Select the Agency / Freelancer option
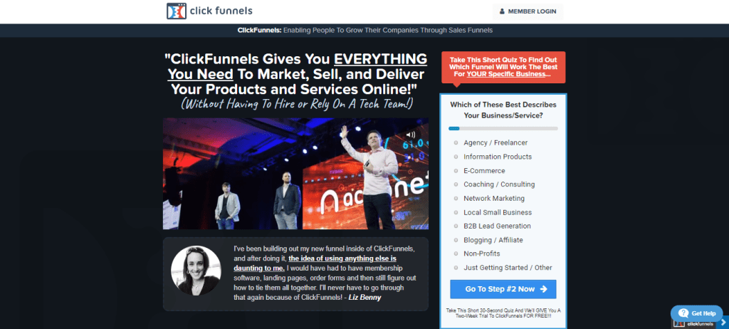729x329 pixels. [x=456, y=143]
